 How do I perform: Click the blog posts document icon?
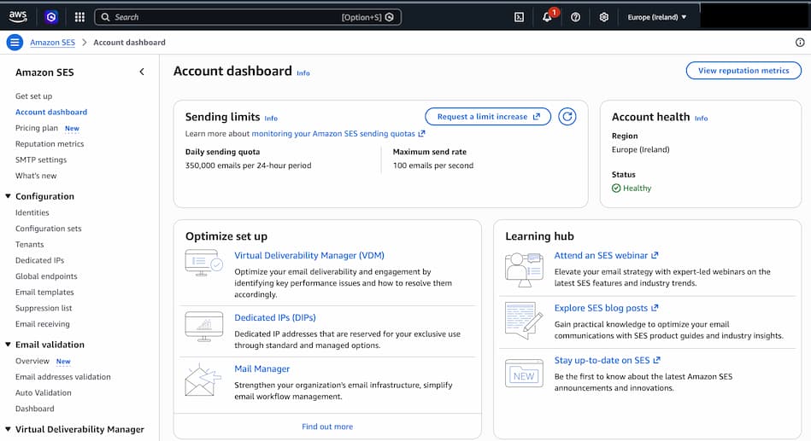pyautogui.click(x=524, y=321)
